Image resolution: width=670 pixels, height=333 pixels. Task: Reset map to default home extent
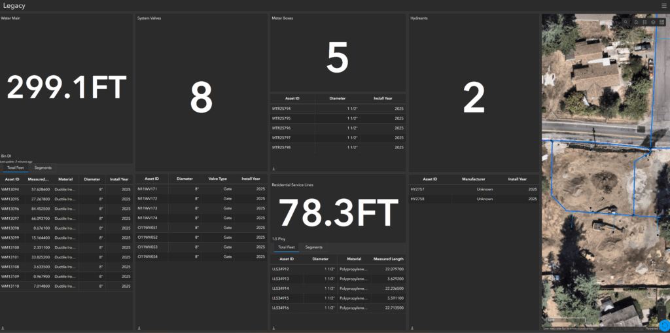636,22
